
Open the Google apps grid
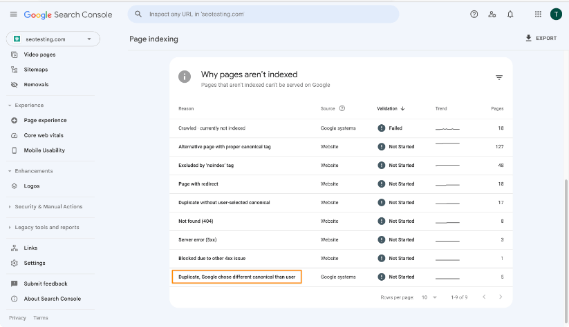coord(538,14)
